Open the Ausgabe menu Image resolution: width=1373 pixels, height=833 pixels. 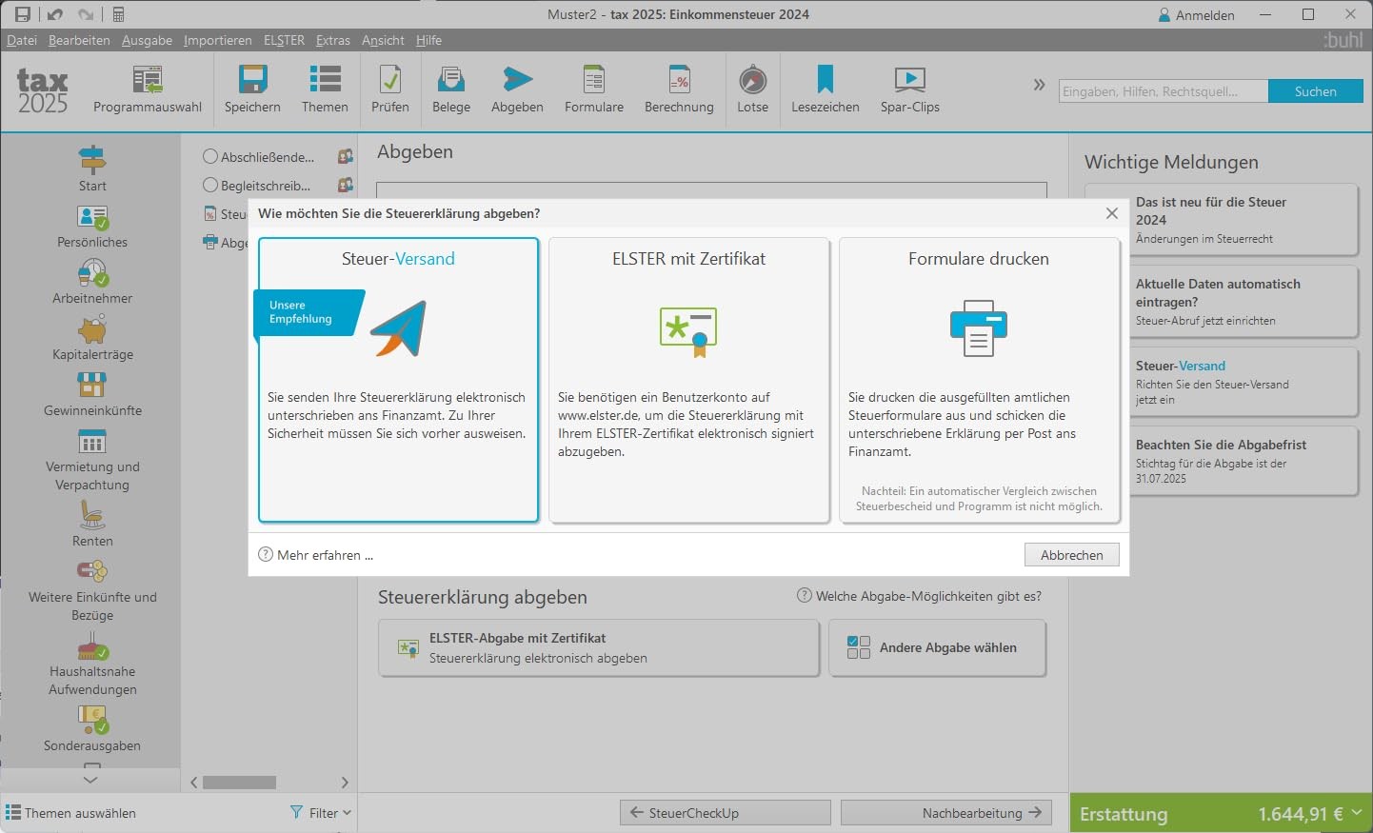147,40
